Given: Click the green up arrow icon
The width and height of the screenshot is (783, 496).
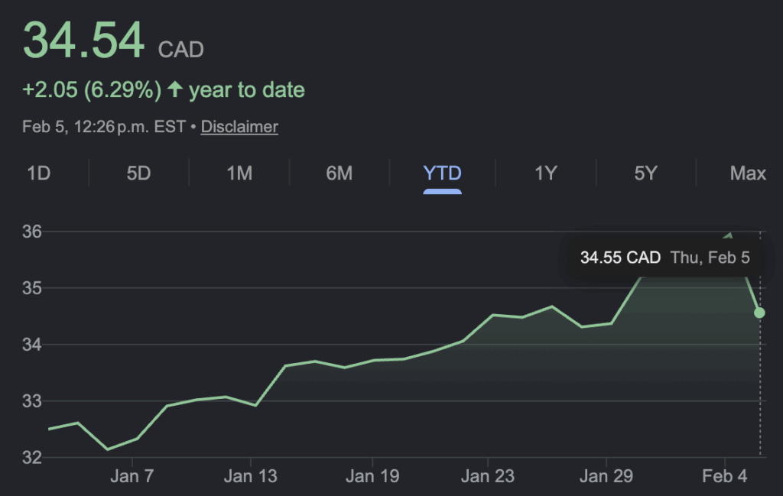Looking at the screenshot, I should (175, 90).
